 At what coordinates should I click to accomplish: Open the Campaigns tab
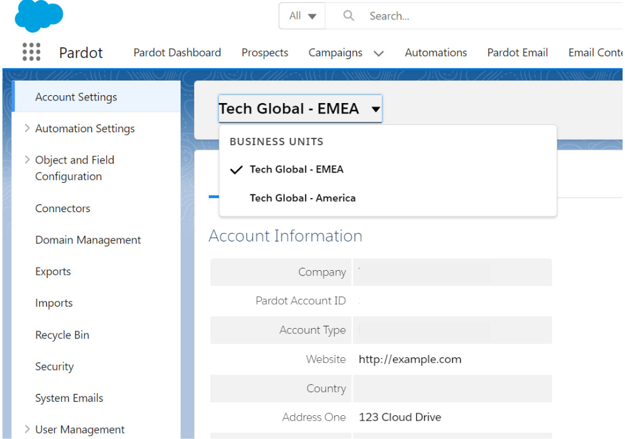(335, 52)
